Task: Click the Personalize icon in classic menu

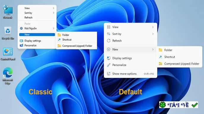Action: click(x=21, y=45)
